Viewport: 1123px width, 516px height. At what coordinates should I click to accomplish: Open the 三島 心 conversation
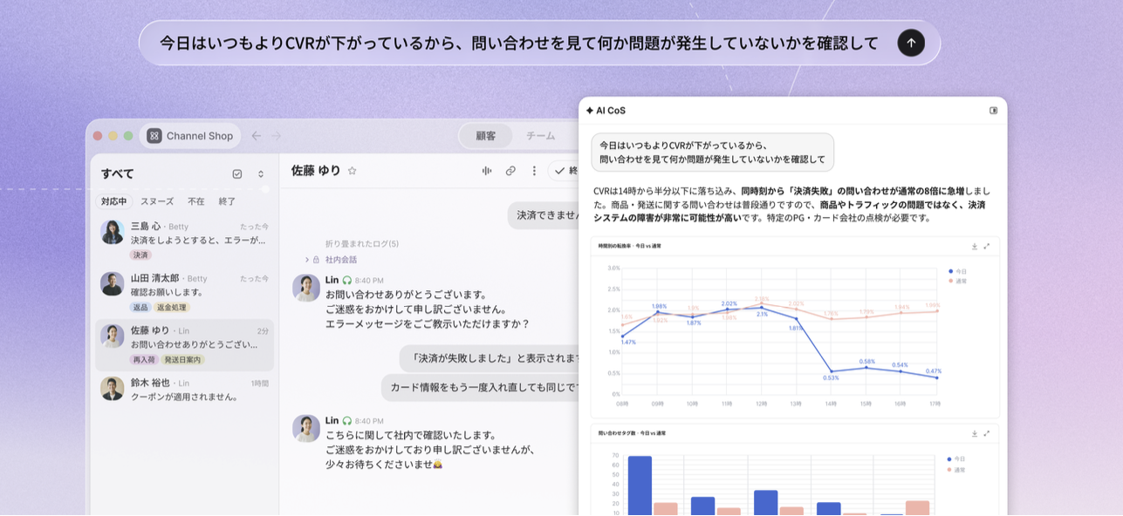[184, 240]
